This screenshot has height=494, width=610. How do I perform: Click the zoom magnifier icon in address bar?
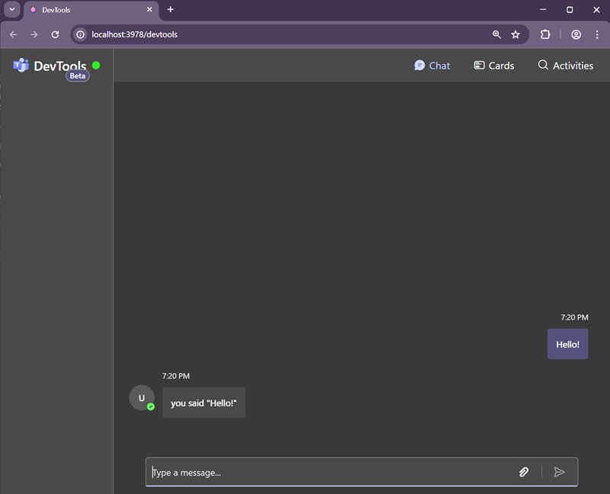click(x=496, y=34)
